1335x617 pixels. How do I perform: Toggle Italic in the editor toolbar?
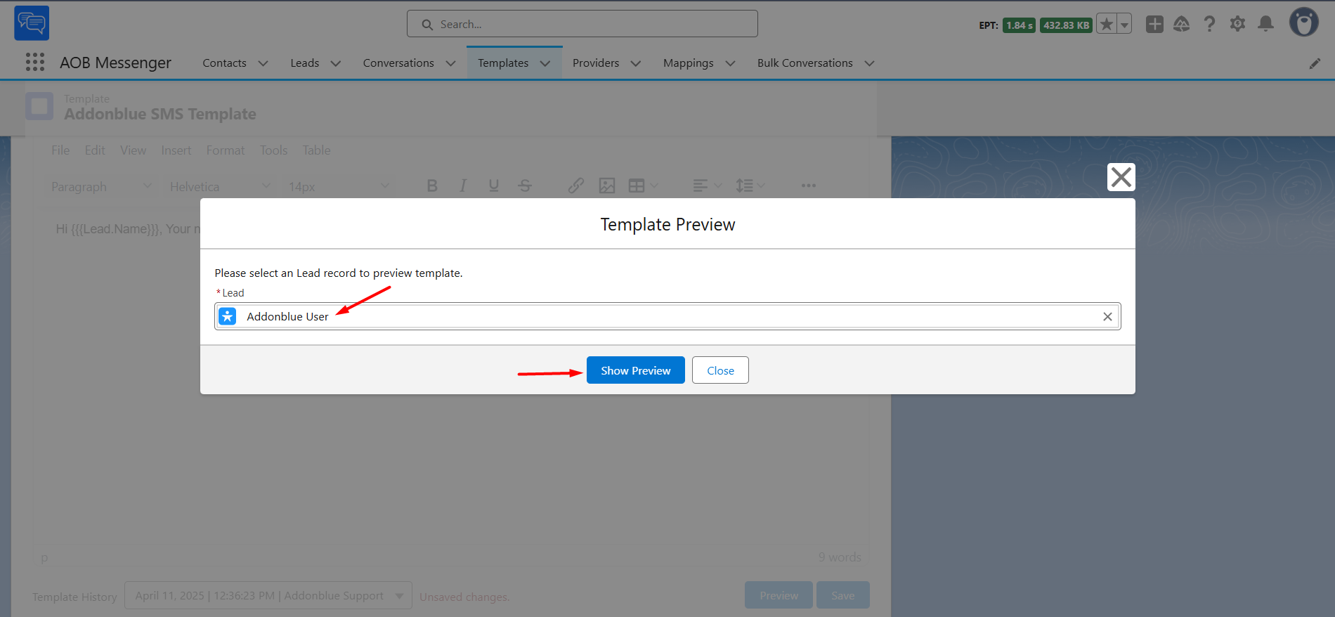point(463,186)
